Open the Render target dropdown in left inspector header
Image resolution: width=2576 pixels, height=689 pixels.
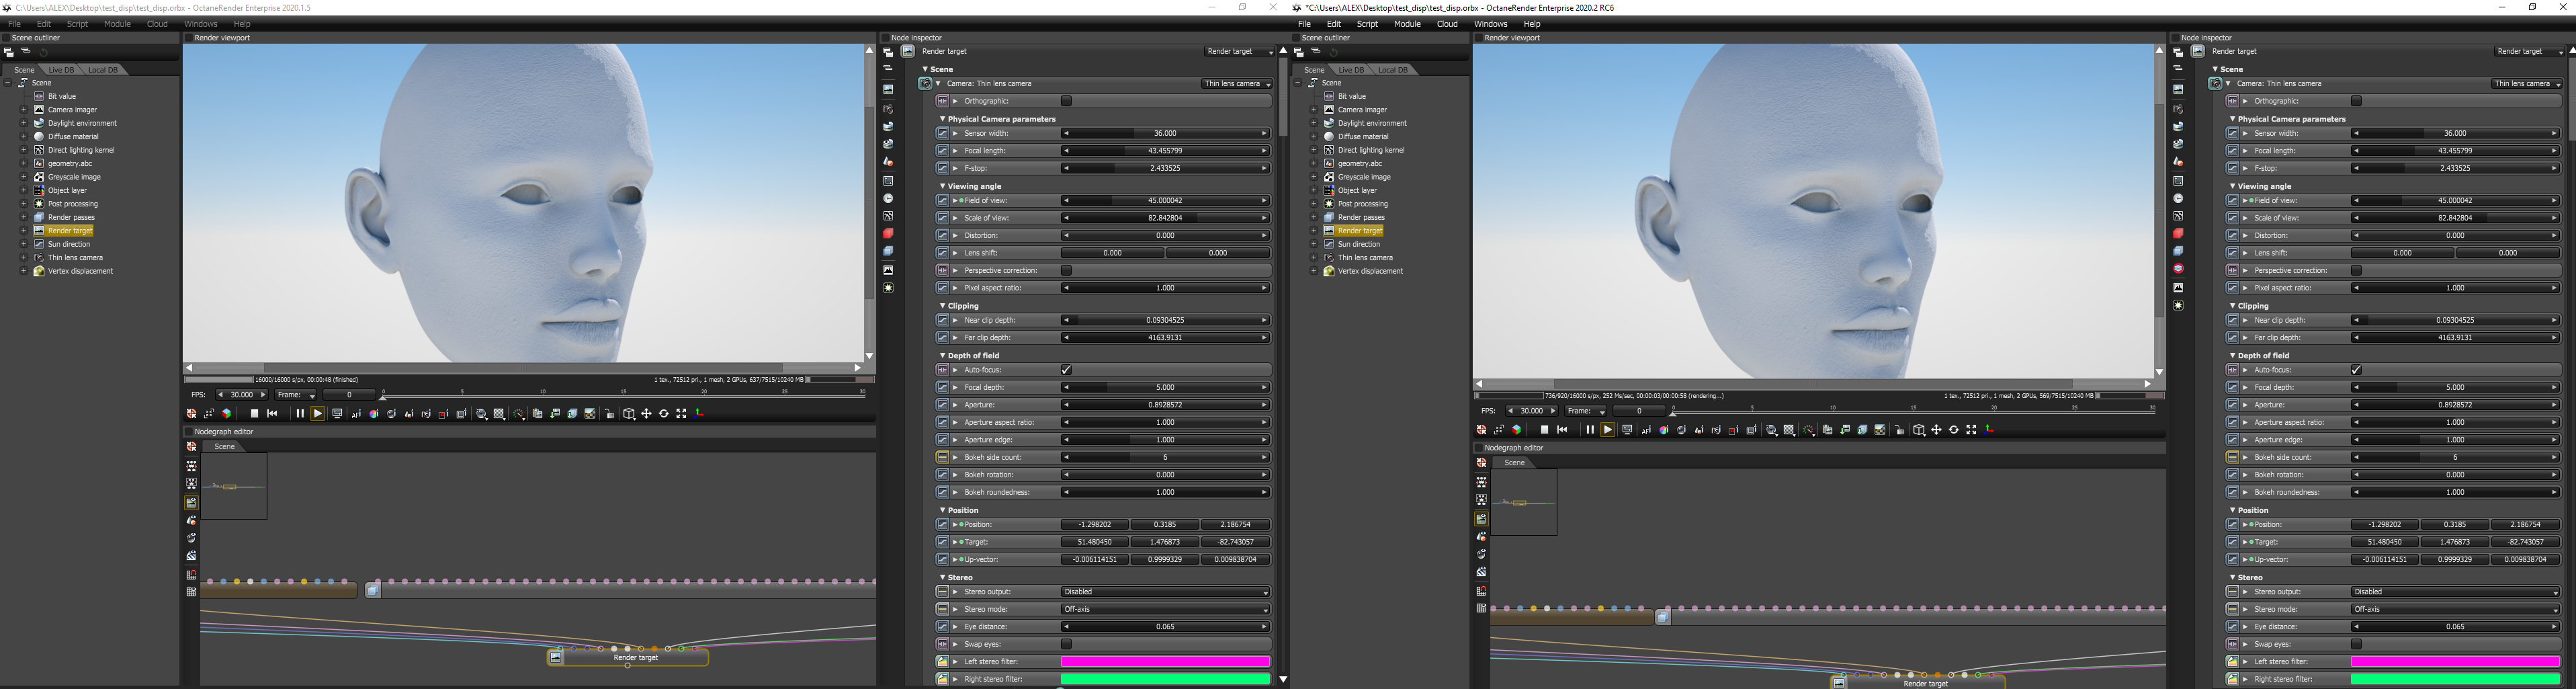coord(1239,51)
